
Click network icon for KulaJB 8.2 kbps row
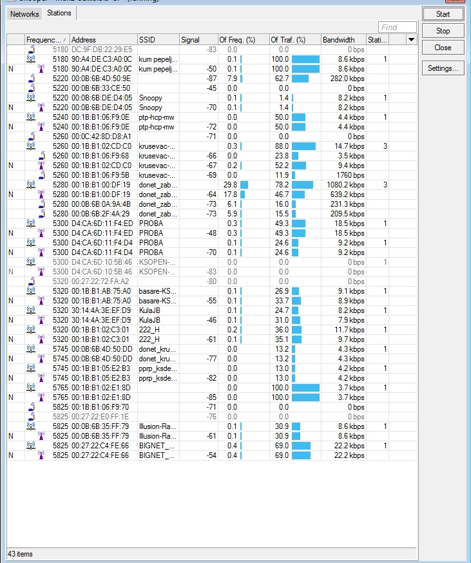pos(31,310)
